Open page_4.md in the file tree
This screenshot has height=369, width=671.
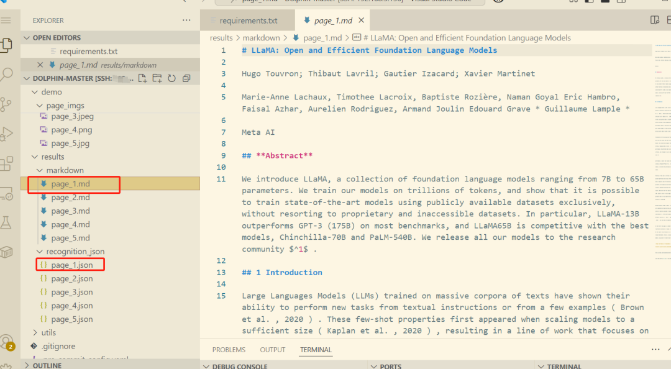click(x=70, y=225)
